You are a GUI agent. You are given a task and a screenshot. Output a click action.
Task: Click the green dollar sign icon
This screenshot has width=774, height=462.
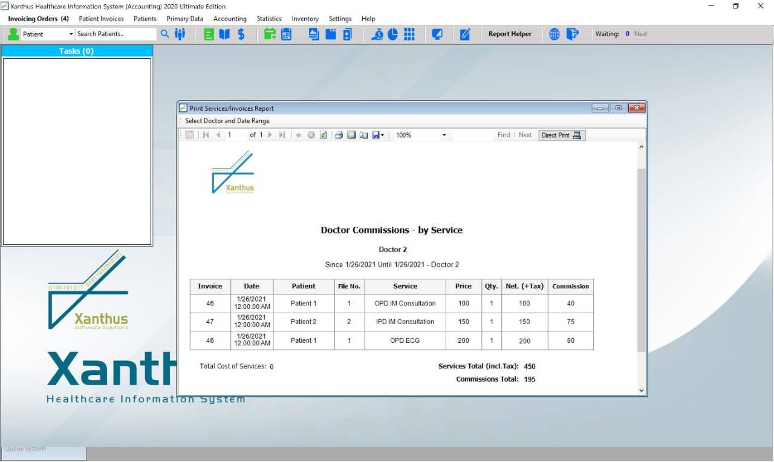point(241,34)
